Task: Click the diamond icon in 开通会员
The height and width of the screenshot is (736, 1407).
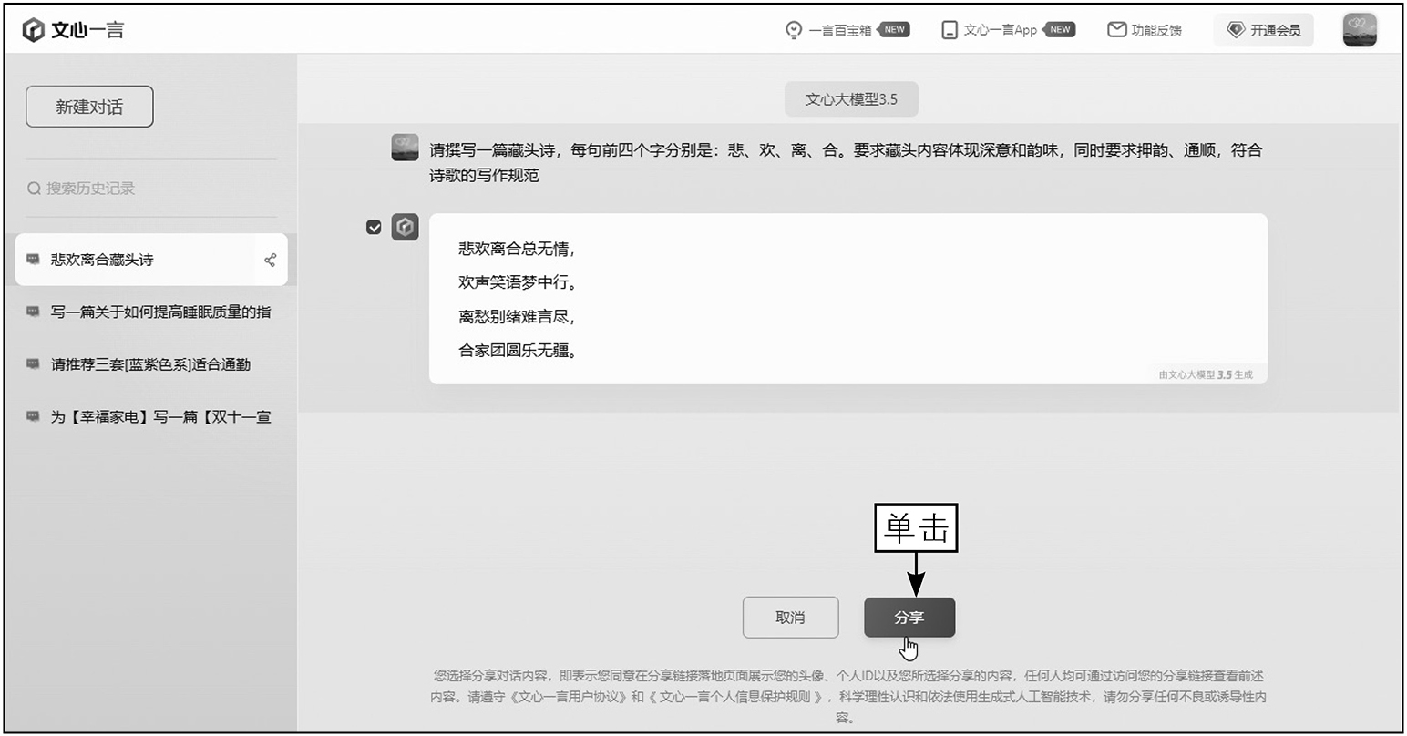Action: click(1236, 30)
